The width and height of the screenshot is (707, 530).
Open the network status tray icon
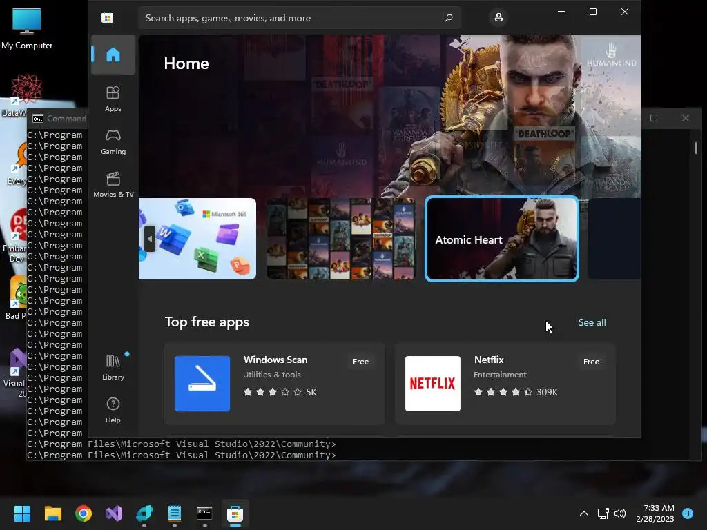click(603, 513)
